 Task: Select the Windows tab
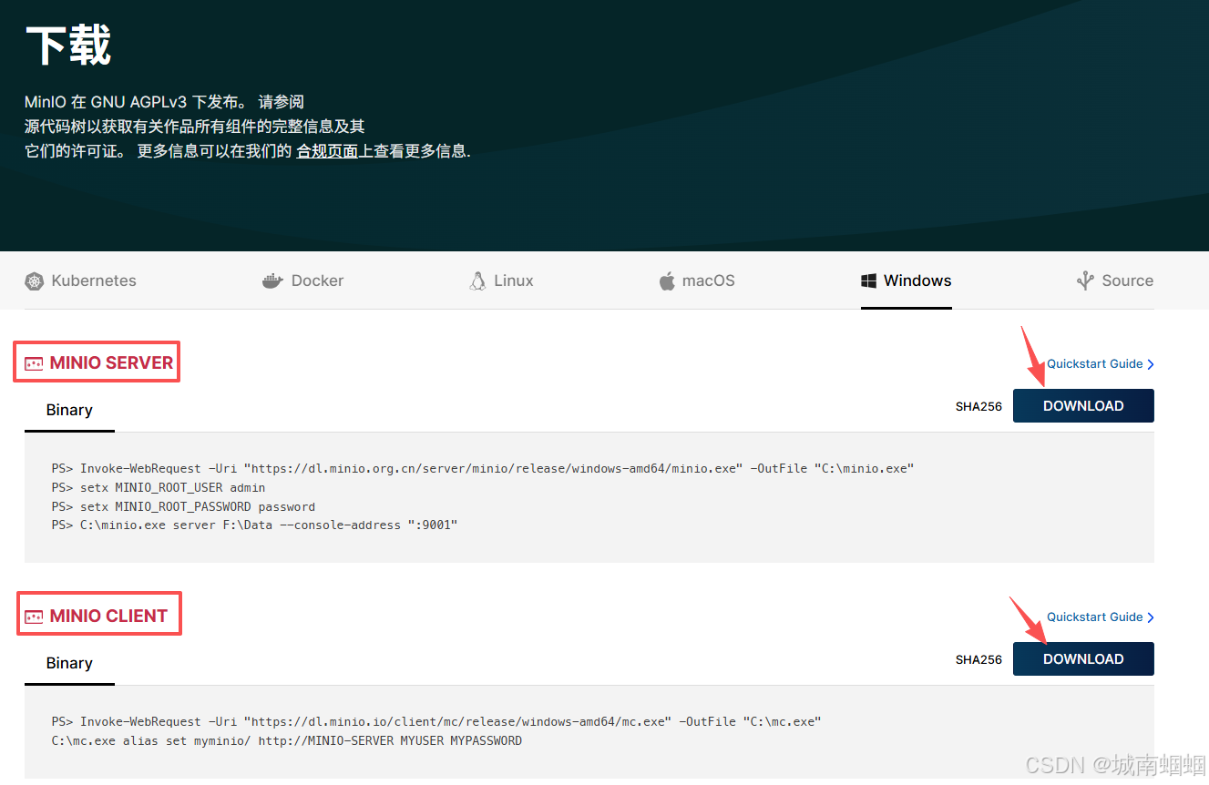click(x=907, y=280)
